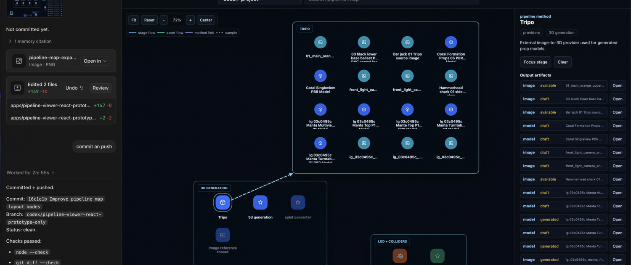
Task: Click the image reference thread node
Action: tap(223, 235)
